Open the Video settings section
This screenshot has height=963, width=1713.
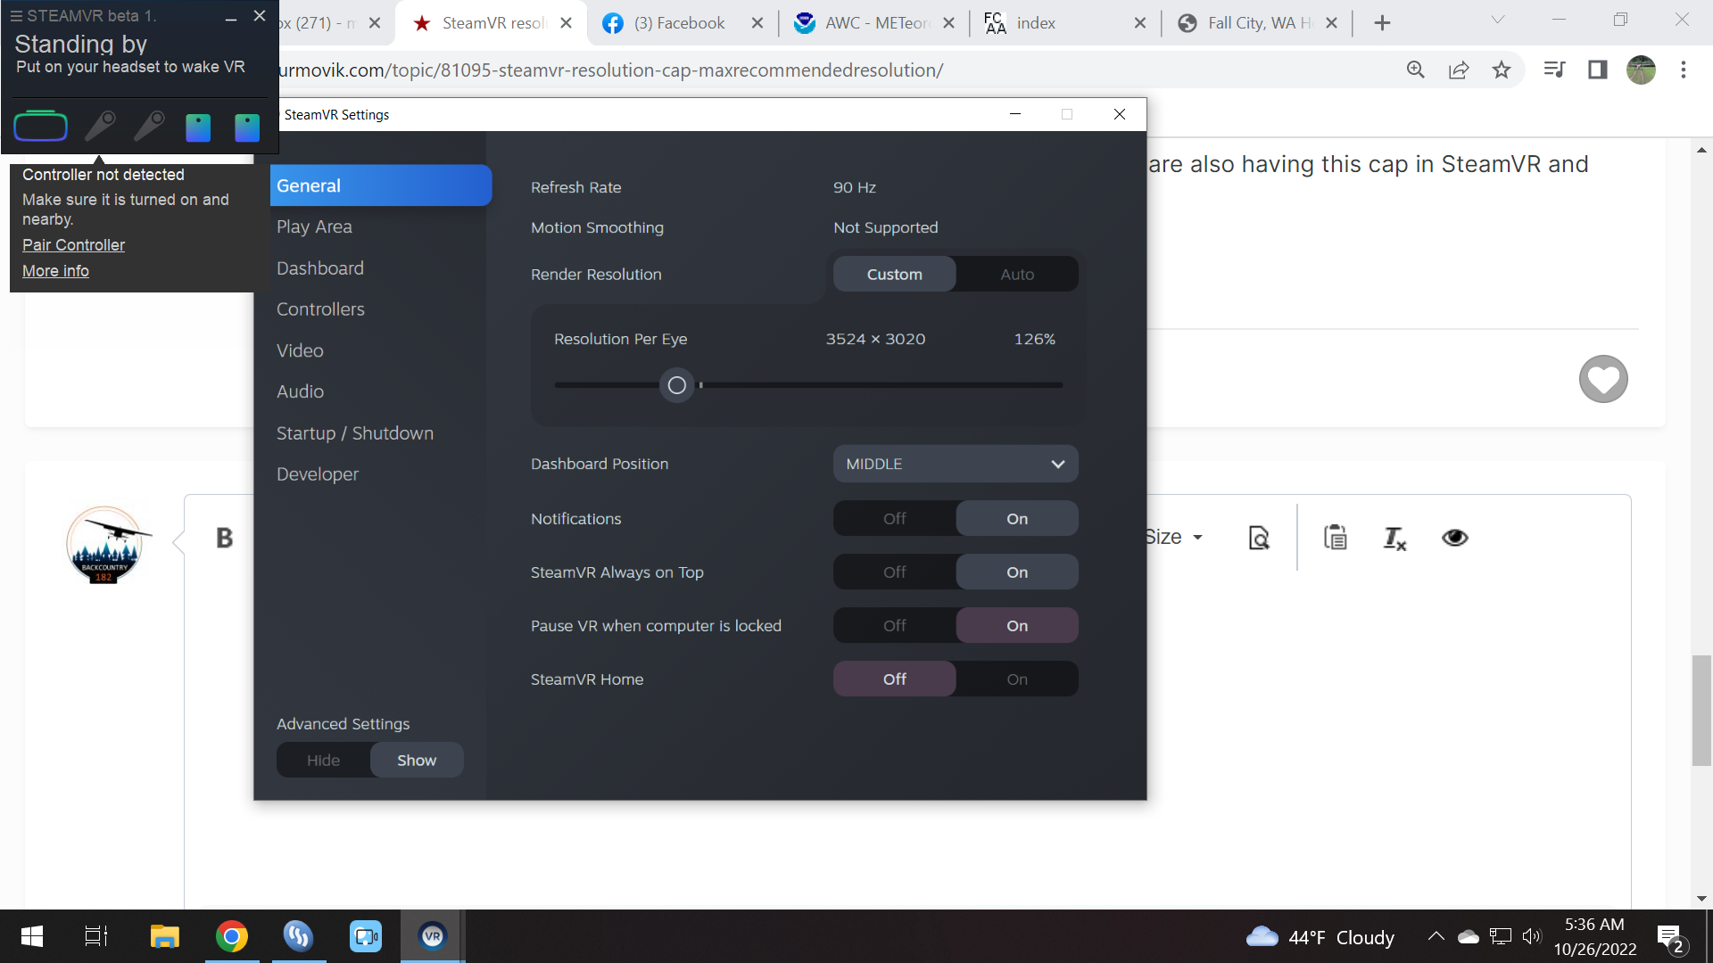300,350
